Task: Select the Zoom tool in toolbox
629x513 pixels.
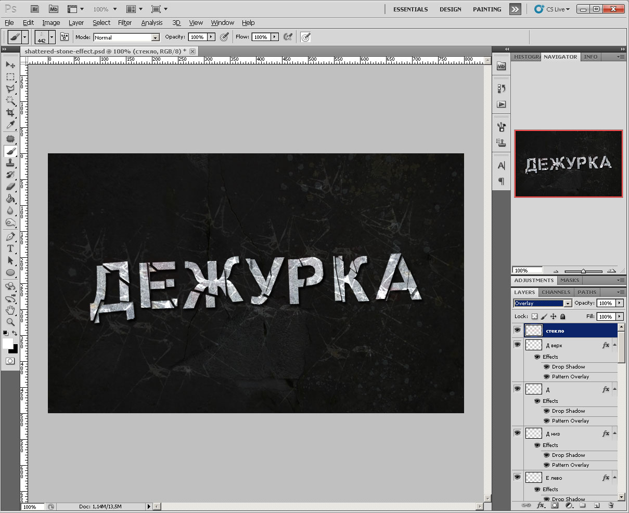Action: pyautogui.click(x=10, y=322)
